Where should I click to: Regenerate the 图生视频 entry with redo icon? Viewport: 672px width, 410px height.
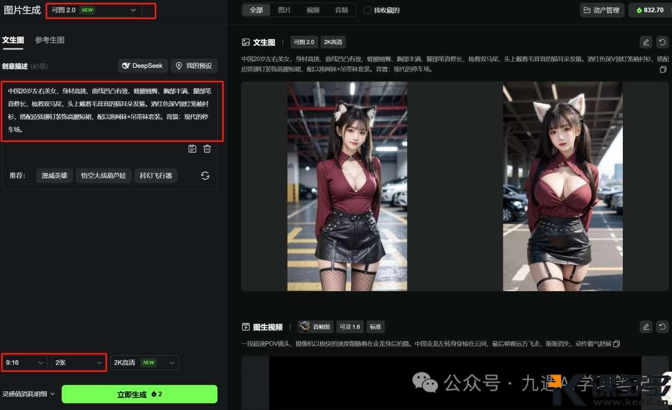(x=663, y=327)
